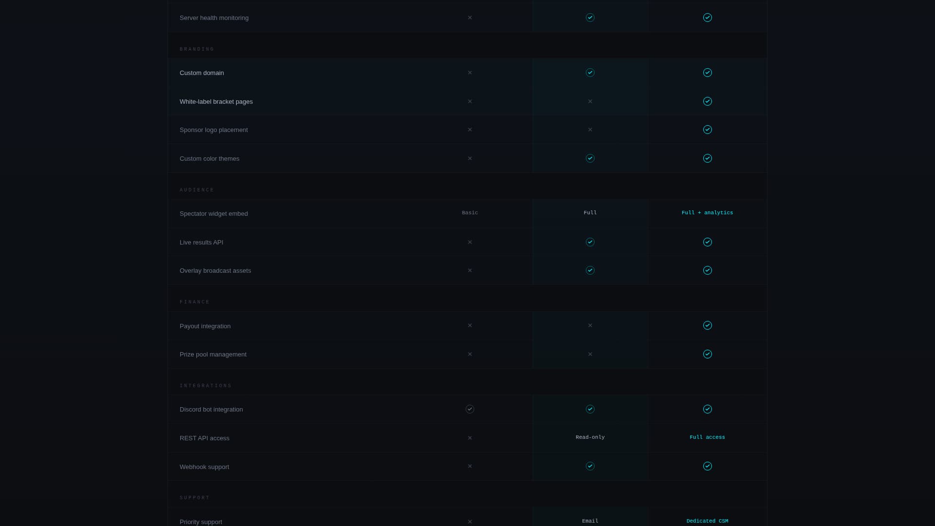The image size is (935, 526).
Task: Click Custom color themes X in first plan column
Action: (470, 158)
